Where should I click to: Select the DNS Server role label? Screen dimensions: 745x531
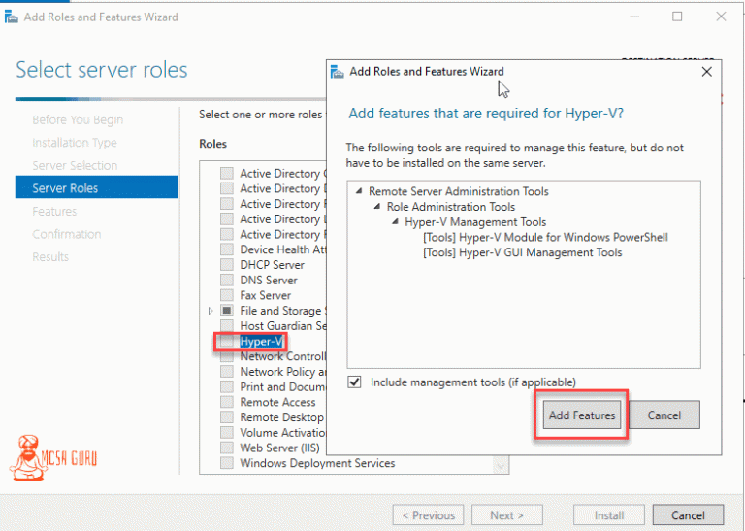pyautogui.click(x=269, y=280)
